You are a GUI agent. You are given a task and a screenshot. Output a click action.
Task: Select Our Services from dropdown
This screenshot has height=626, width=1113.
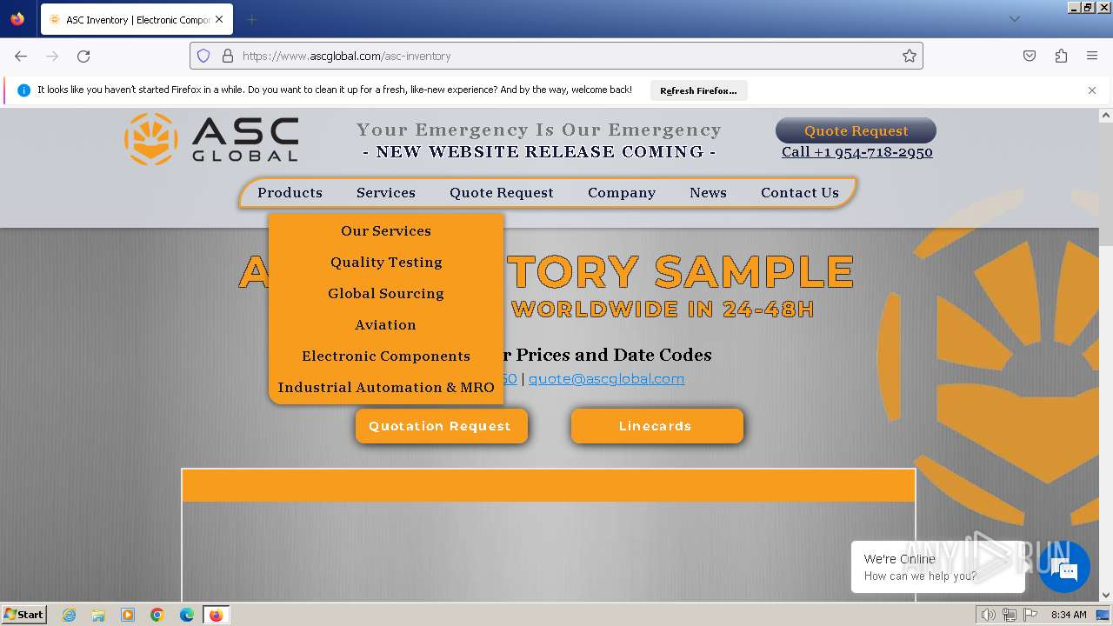[386, 231]
